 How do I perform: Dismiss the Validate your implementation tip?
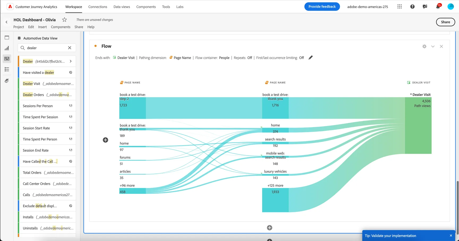[451, 236]
